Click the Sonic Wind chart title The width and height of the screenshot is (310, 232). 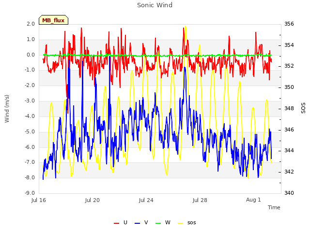click(155, 5)
